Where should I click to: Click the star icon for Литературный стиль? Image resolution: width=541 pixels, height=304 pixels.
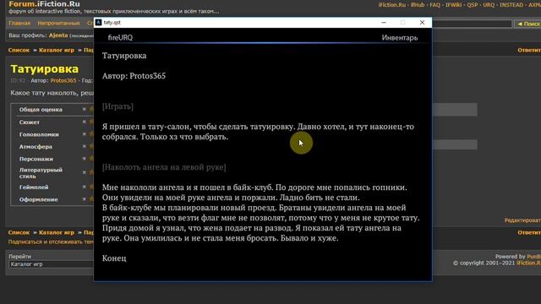click(x=91, y=172)
